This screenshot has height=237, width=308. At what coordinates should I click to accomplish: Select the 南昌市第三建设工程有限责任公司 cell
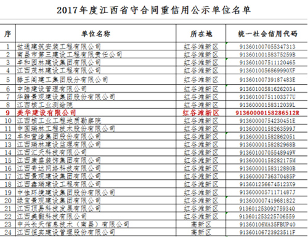(95, 55)
